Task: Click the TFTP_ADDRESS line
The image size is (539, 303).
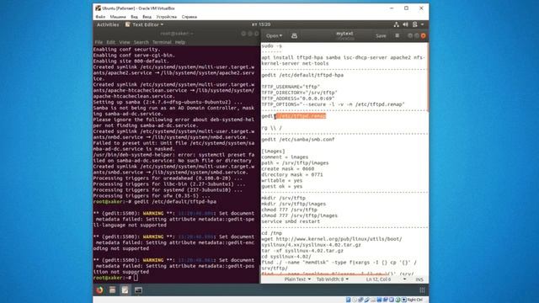Action: (x=298, y=98)
